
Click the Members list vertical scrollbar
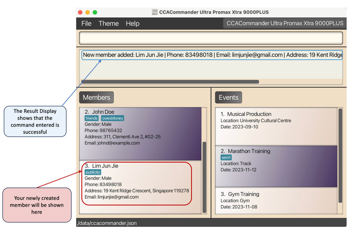pyautogui.click(x=204, y=177)
